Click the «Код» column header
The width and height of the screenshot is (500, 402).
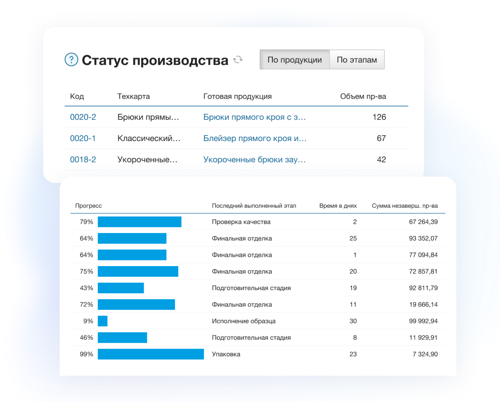click(x=77, y=96)
